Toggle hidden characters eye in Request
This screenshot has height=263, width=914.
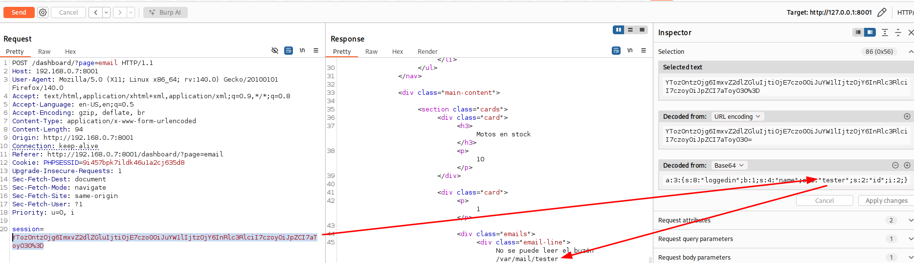[275, 50]
